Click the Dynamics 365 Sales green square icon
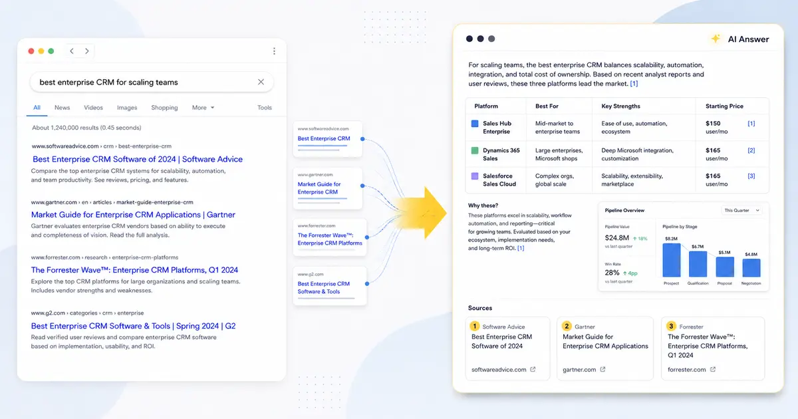The height and width of the screenshot is (419, 798). [x=475, y=150]
